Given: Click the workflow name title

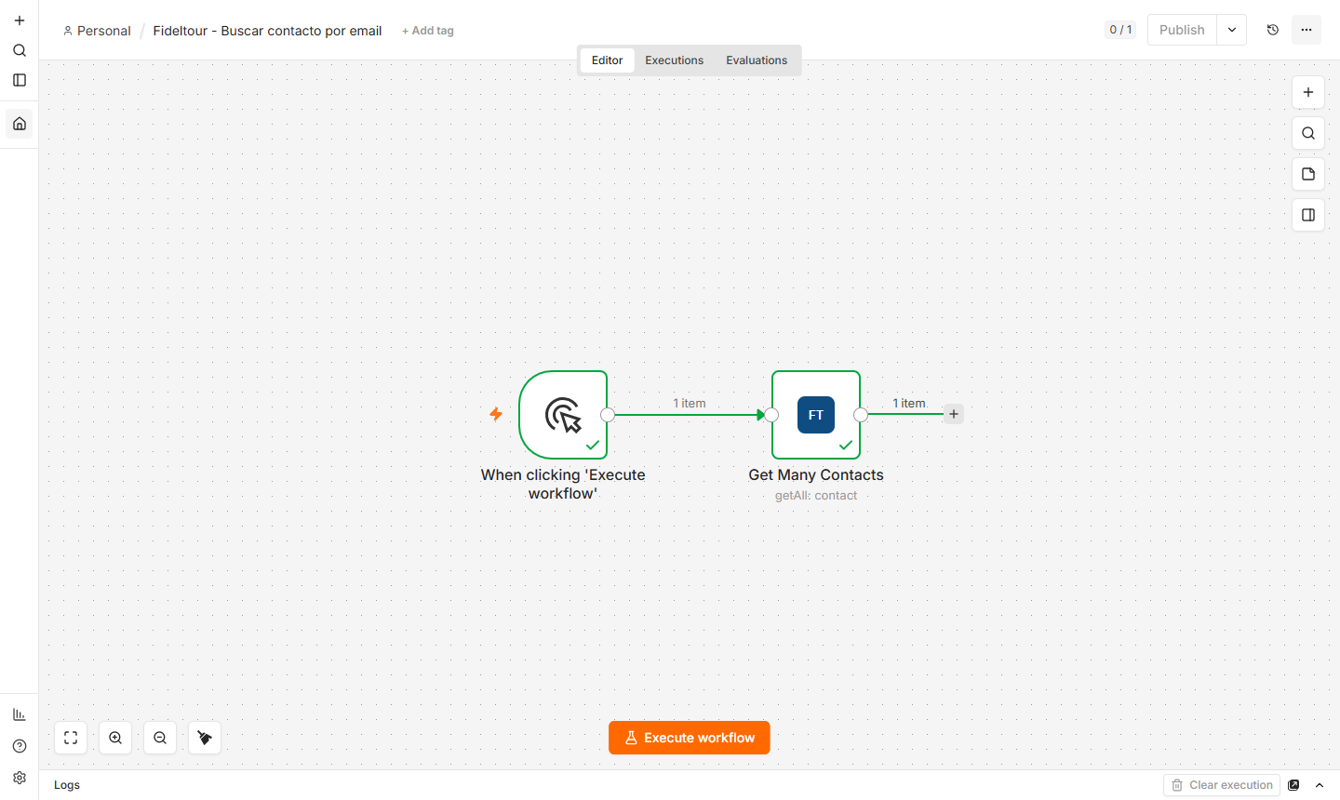Looking at the screenshot, I should coord(268,31).
